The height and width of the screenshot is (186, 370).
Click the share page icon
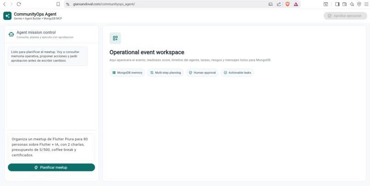coord(279,4)
